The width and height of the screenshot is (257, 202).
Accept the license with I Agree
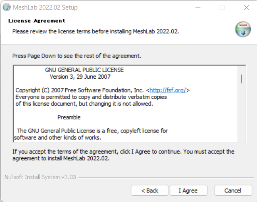tap(188, 190)
